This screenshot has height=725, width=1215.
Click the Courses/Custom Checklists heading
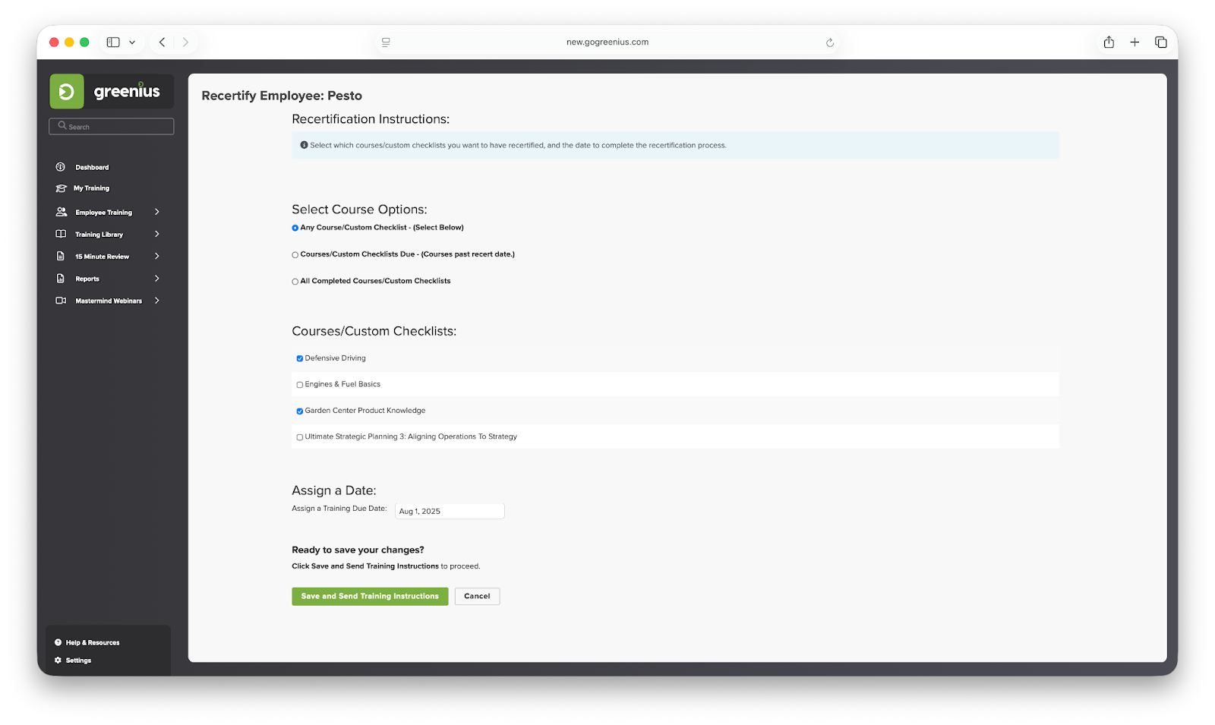coord(374,331)
